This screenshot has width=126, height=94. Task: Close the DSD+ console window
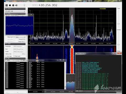tap(64, 60)
